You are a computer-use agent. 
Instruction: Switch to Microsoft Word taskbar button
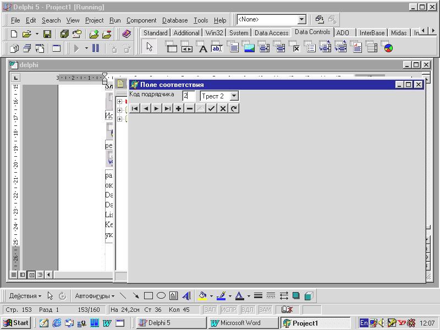(243, 323)
